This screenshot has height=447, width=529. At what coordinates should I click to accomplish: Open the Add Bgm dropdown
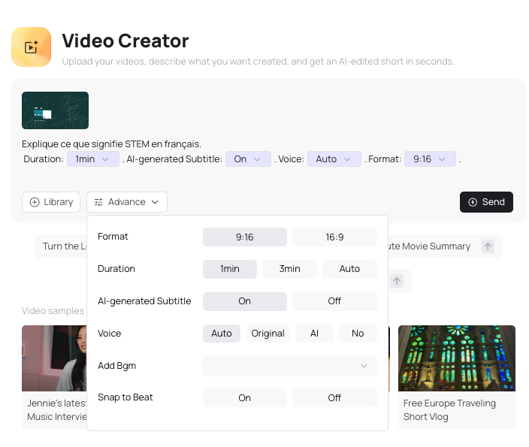(289, 366)
